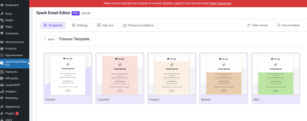The height and width of the screenshot is (121, 307).
Task: Click the Plugins update count badge
Action: [x=17, y=113]
